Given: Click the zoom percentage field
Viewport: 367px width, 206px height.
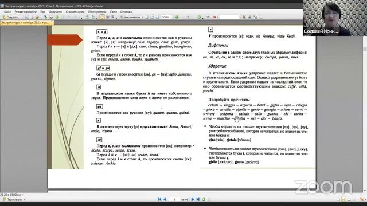Looking at the screenshot, I should tap(166, 17).
